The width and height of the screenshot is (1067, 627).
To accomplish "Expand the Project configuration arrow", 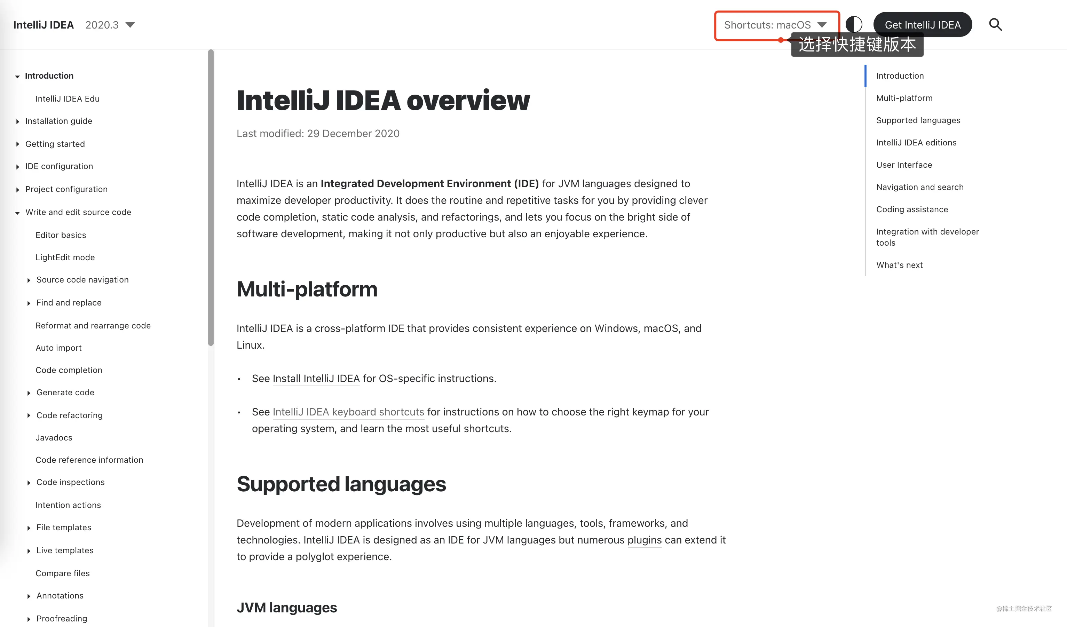I will pos(17,190).
